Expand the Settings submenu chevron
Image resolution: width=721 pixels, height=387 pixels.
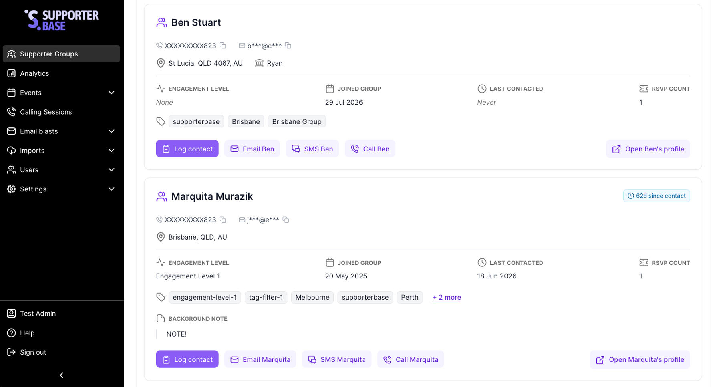coord(111,189)
